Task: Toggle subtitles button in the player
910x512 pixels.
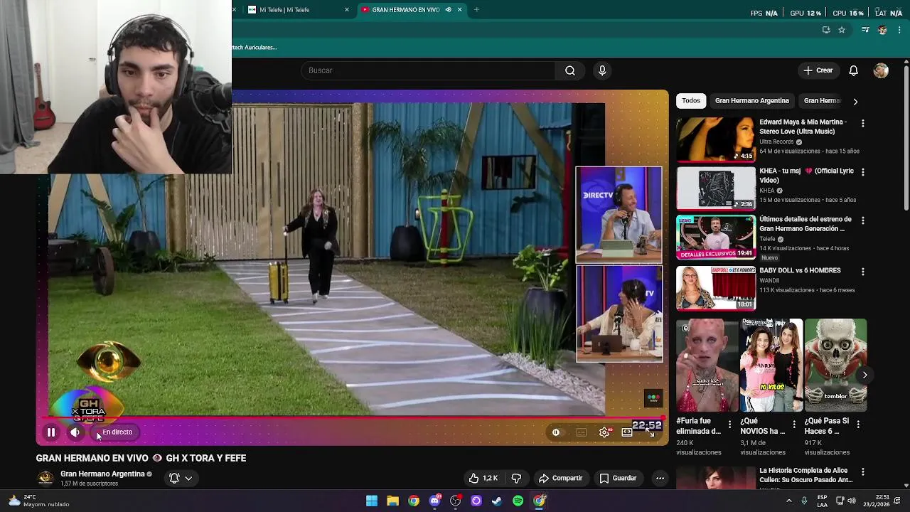Action: (x=581, y=432)
